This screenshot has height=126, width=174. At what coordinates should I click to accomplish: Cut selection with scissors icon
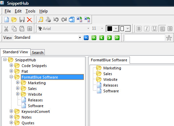pos(6,29)
